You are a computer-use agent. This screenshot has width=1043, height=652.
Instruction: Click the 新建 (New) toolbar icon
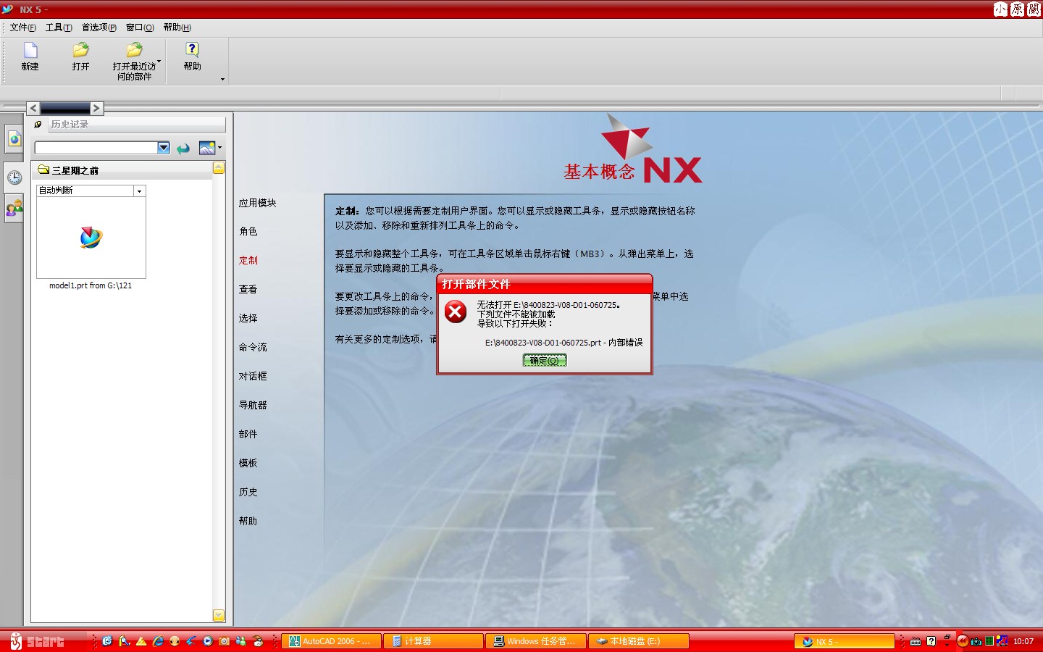coord(30,50)
